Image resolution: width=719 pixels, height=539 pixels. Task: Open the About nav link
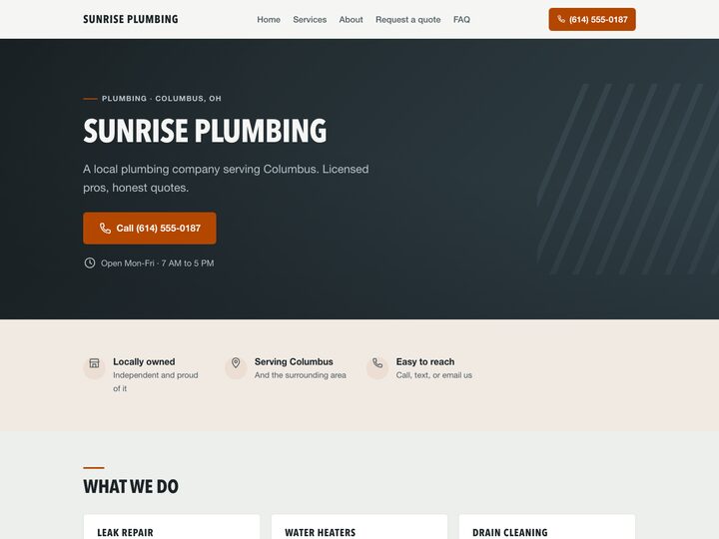[351, 20]
